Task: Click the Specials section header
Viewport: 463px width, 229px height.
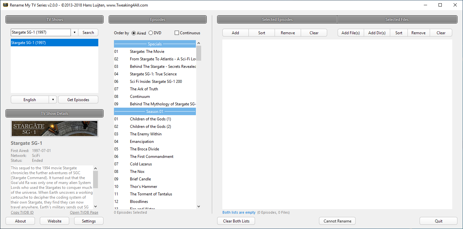Action: 155,44
